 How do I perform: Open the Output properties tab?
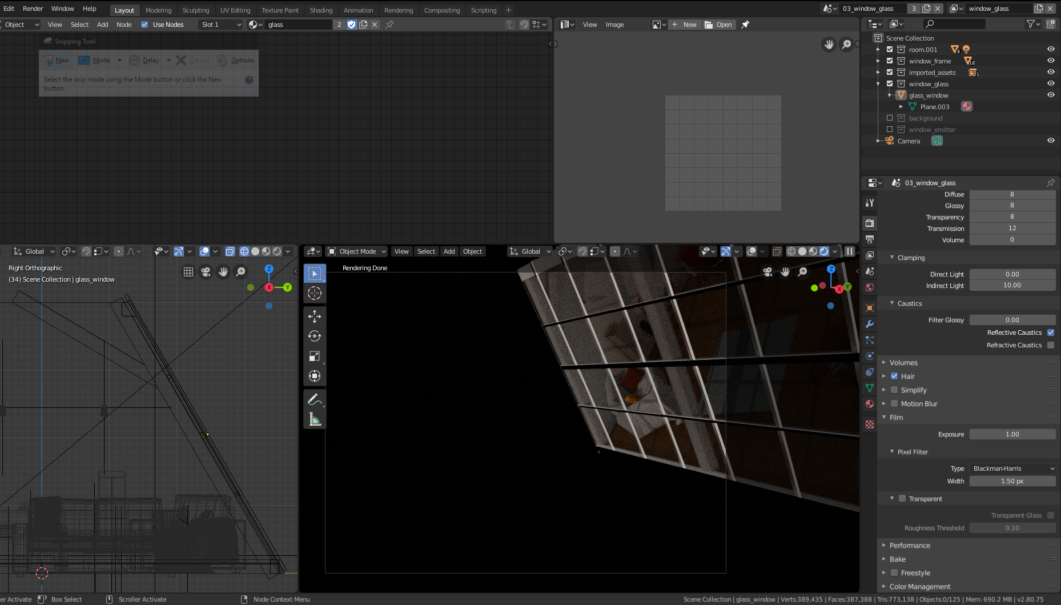[869, 239]
